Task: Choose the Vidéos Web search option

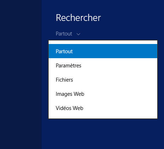Action: [x=103, y=108]
